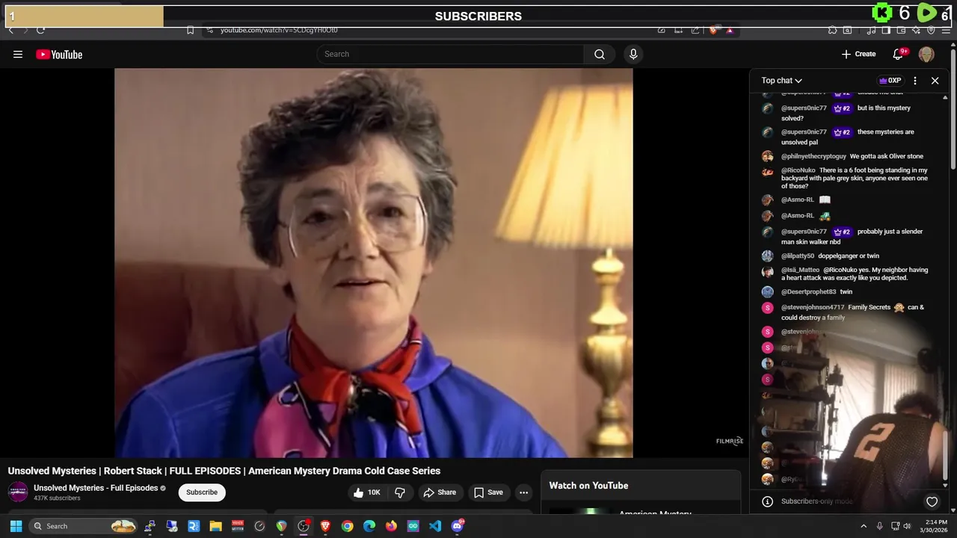Viewport: 957px width, 538px height.
Task: Open the YouTube guide hamburger menu
Action: [x=18, y=54]
